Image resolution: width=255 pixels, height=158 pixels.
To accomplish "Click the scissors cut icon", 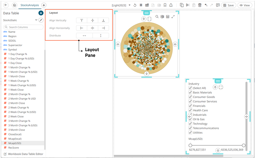I will 188,5.
